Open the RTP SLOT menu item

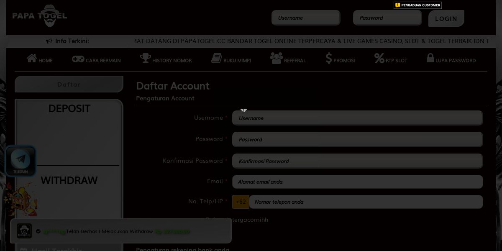click(397, 61)
